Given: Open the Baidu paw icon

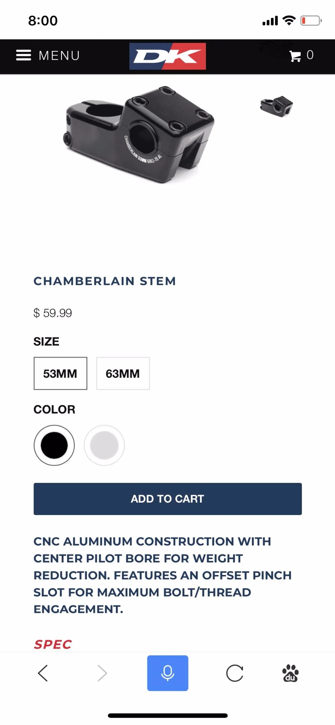Looking at the screenshot, I should pos(290,673).
